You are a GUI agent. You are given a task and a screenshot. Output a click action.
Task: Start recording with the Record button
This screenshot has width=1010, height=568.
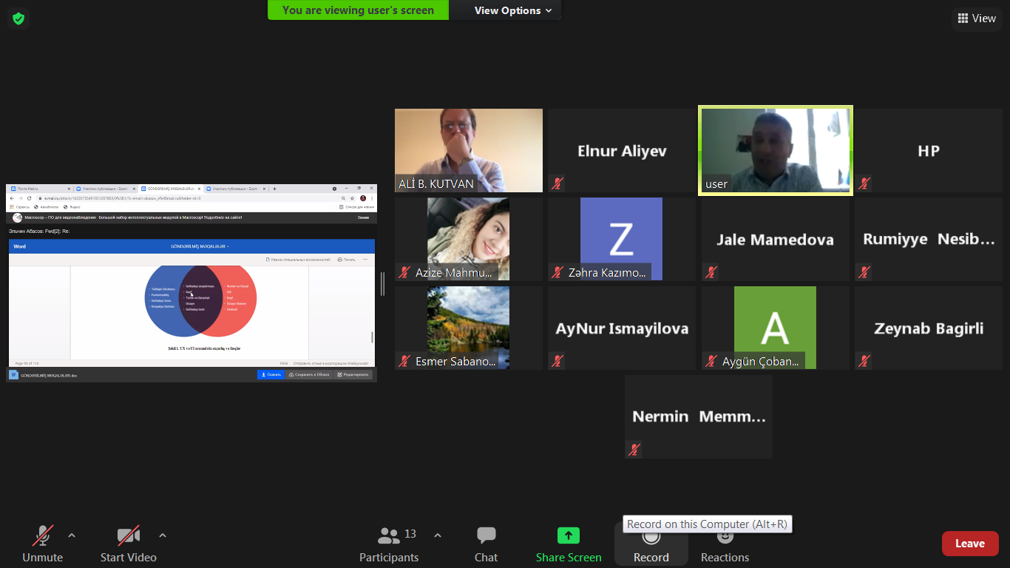[x=651, y=545]
